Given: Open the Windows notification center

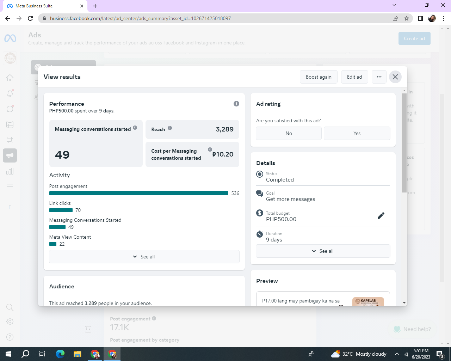Looking at the screenshot, I should coord(440,354).
